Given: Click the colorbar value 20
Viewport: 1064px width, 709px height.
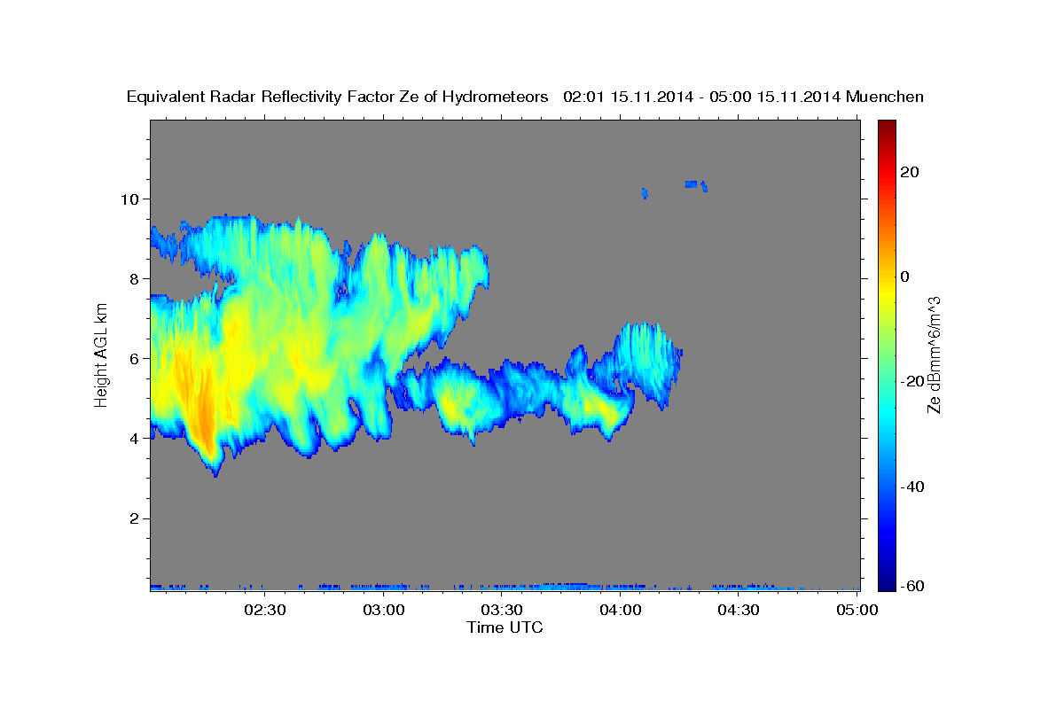Looking at the screenshot, I should click(x=911, y=172).
